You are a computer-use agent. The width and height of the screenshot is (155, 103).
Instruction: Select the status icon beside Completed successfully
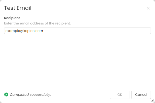click(6, 95)
